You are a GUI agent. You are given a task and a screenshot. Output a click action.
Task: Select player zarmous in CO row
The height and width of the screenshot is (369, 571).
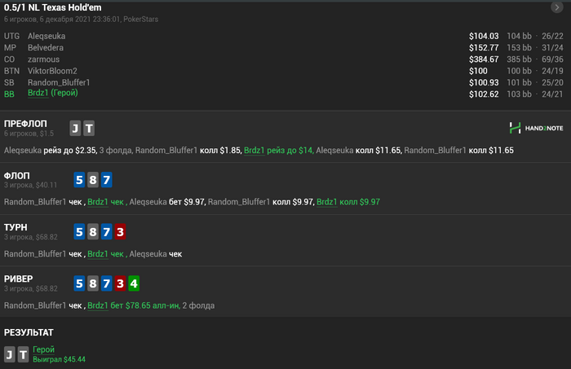(x=44, y=59)
